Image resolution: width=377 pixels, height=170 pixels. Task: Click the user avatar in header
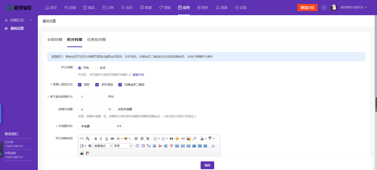point(334,8)
